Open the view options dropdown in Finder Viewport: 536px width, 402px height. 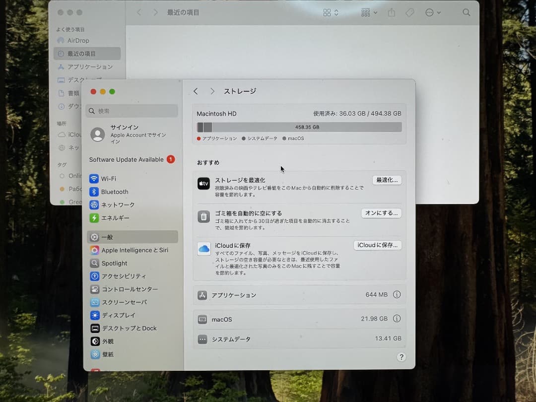[330, 12]
